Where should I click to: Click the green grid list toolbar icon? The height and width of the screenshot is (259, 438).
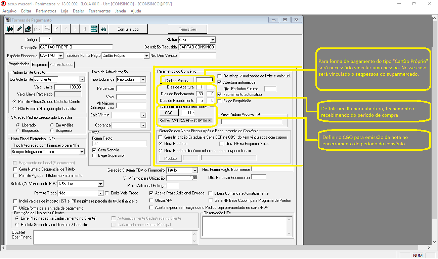point(94,29)
